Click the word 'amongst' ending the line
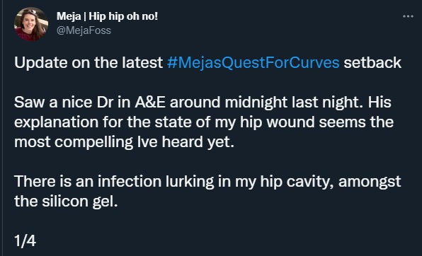 370,182
